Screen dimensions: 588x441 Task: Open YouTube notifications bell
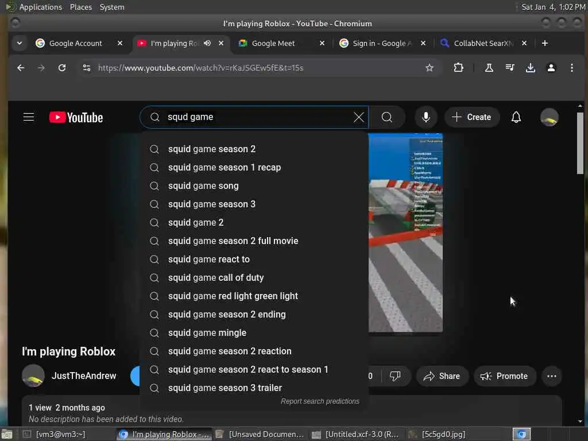coord(516,117)
